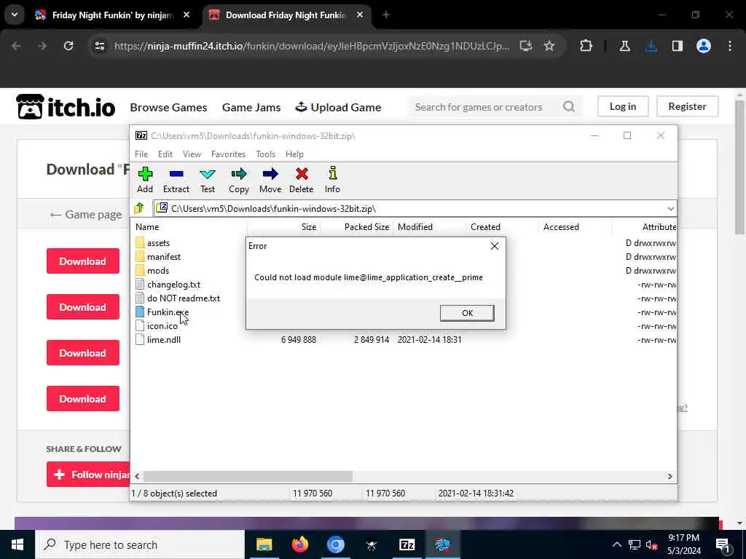Viewport: 746px width, 559px height.
Task: Open Browse Games link
Action: coord(168,108)
